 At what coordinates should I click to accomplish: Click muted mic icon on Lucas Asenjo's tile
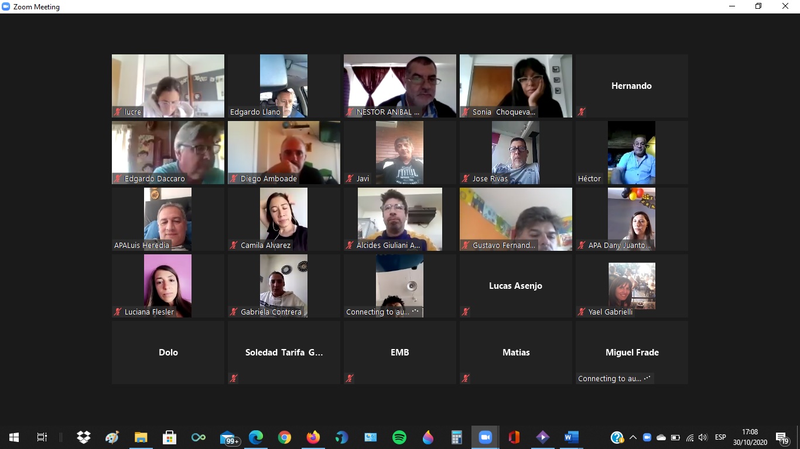click(x=466, y=312)
